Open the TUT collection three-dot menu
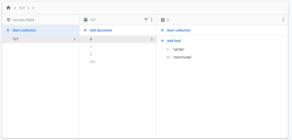This screenshot has width=292, height=140. click(152, 20)
